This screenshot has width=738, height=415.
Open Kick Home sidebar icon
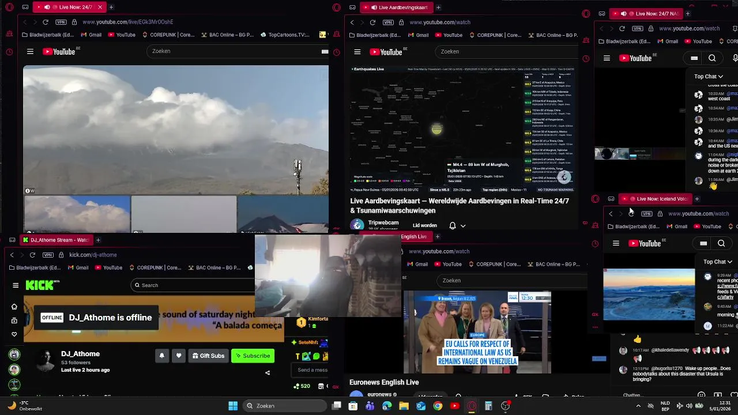pyautogui.click(x=14, y=307)
